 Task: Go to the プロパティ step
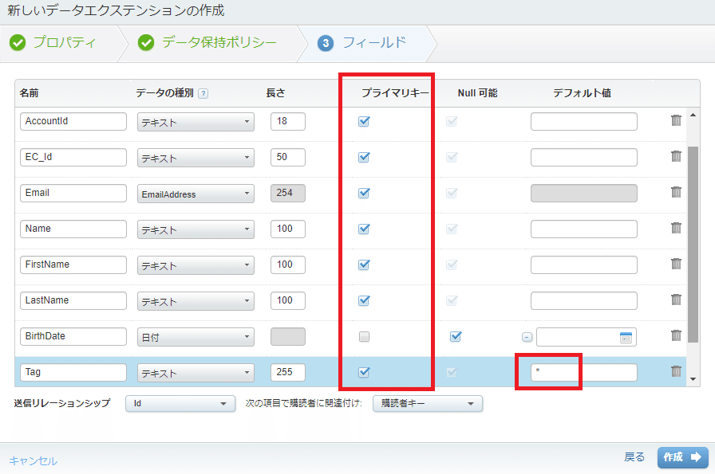tap(53, 43)
